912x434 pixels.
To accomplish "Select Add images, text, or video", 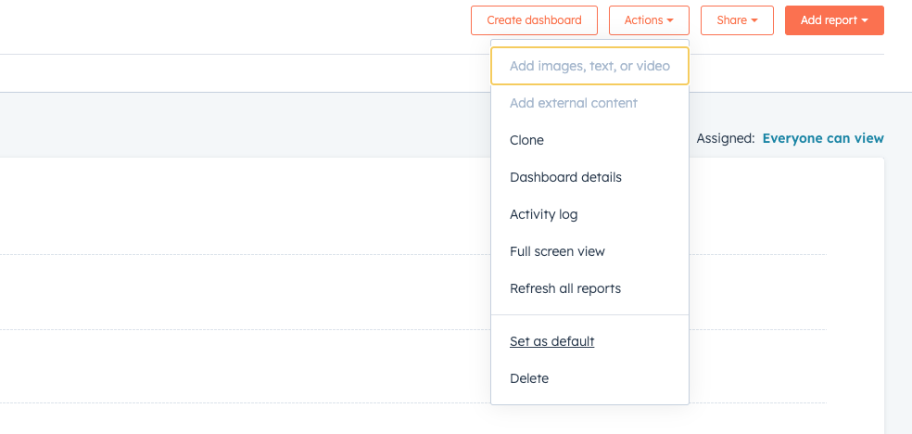I will [x=589, y=66].
